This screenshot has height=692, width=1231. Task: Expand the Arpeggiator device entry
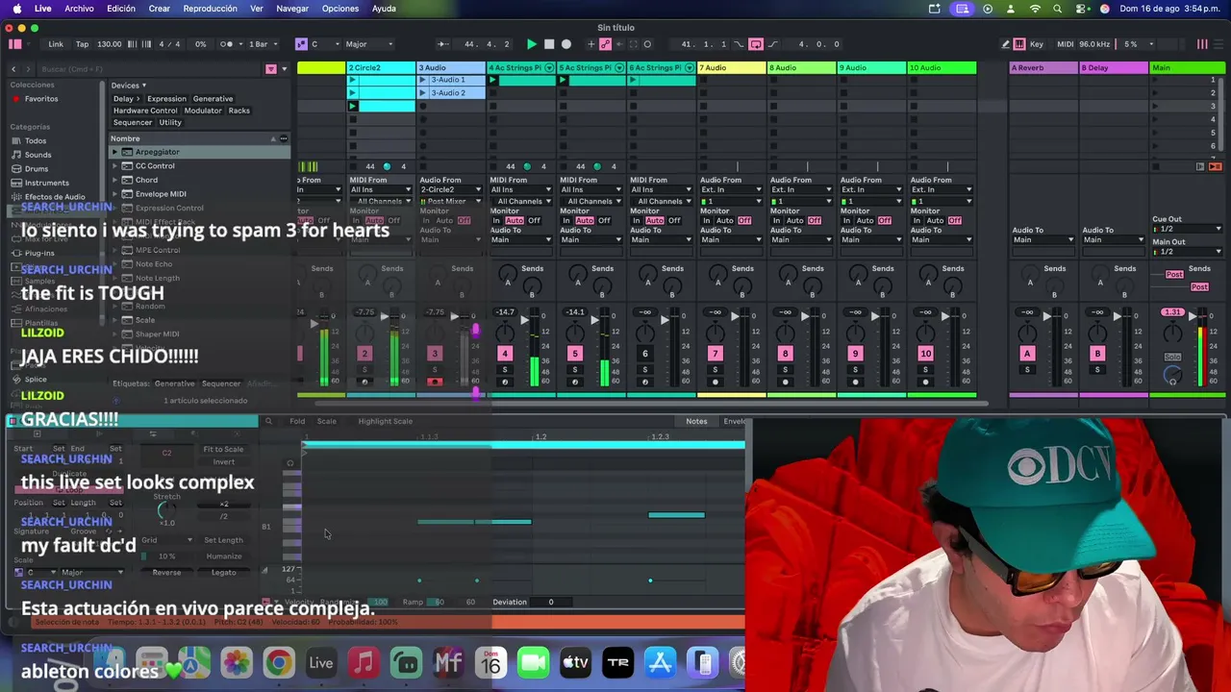tap(114, 152)
